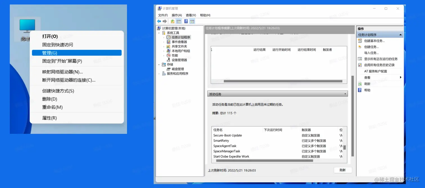Choose 管理(G) in the context menu
Viewport: 425px width, 188px height.
(77, 53)
